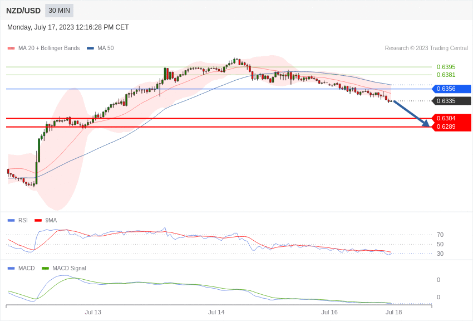Screen dimensions: 473x321
Task: Click the red 0.6289 support price tag
Action: tap(451, 127)
